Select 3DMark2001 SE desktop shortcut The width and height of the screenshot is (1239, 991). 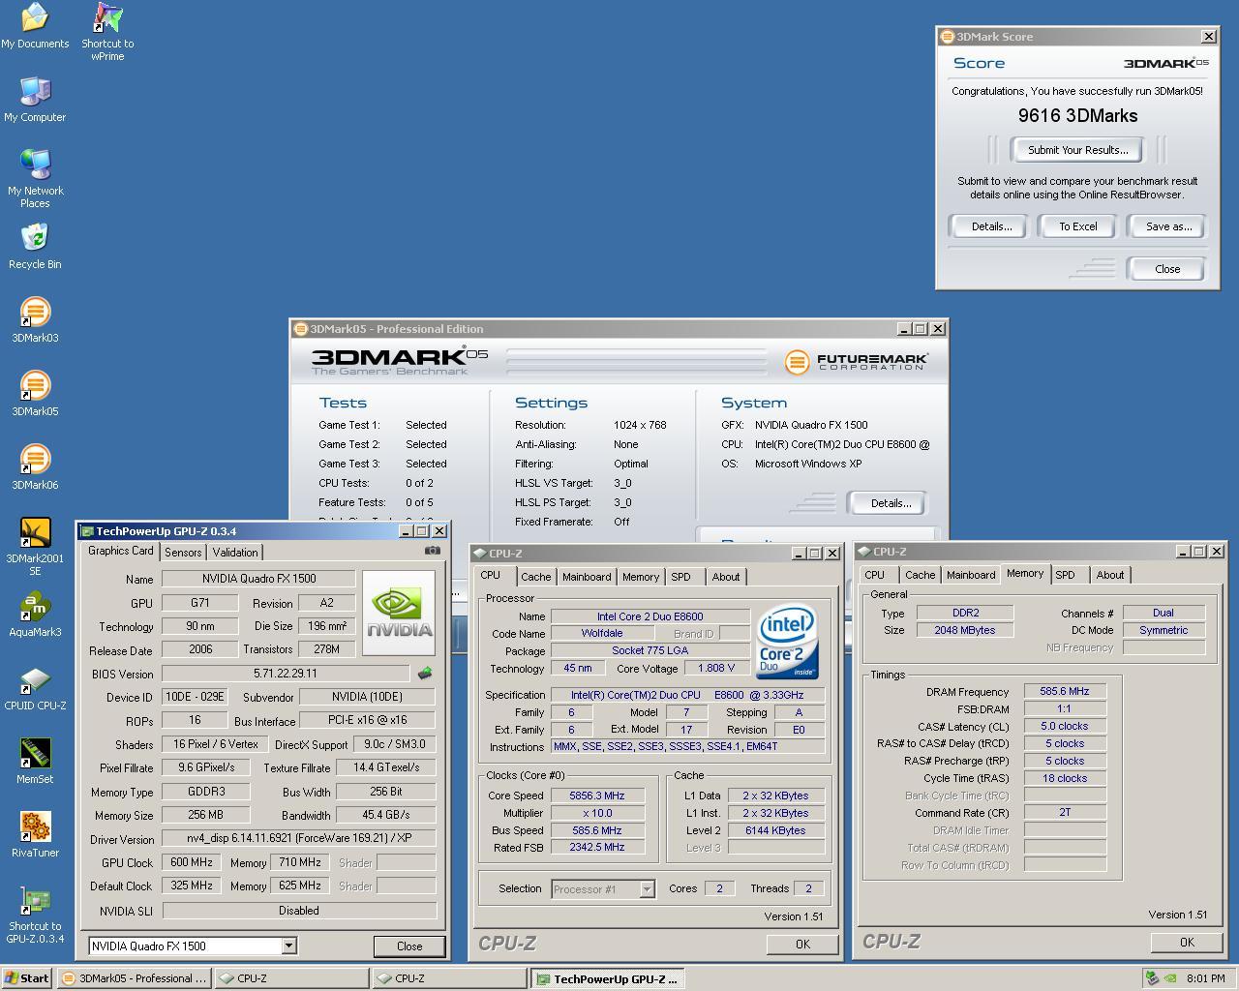coord(35,547)
